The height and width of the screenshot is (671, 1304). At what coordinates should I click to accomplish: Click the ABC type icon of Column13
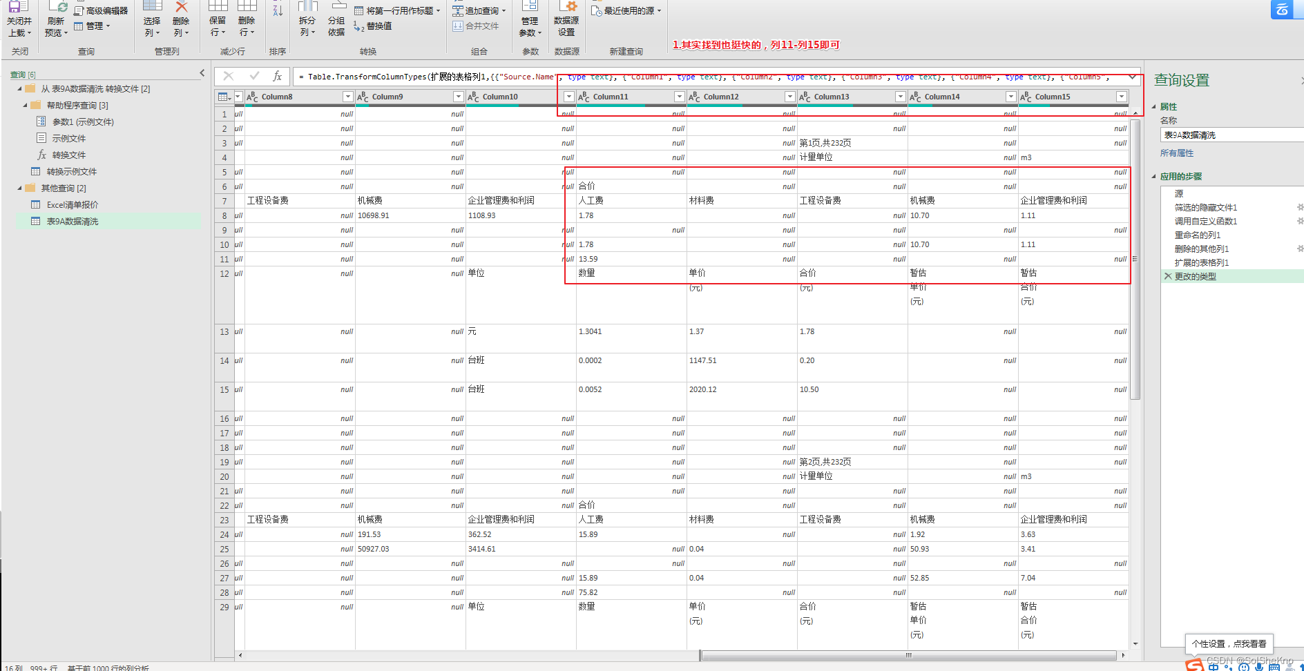pyautogui.click(x=805, y=97)
